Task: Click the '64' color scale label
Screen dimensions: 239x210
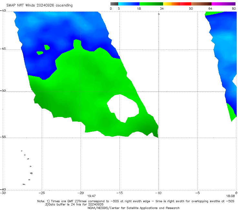Action: 210,8
